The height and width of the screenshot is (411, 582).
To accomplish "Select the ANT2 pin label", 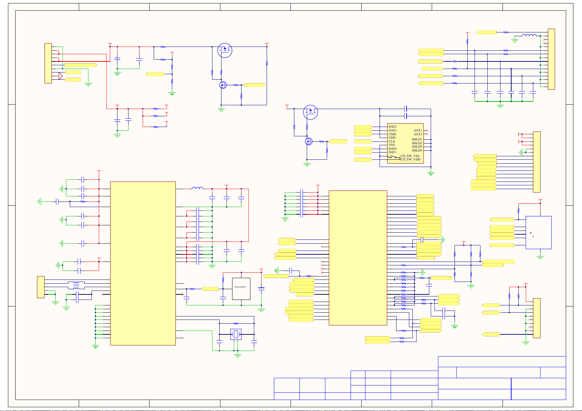I will pyautogui.click(x=418, y=134).
